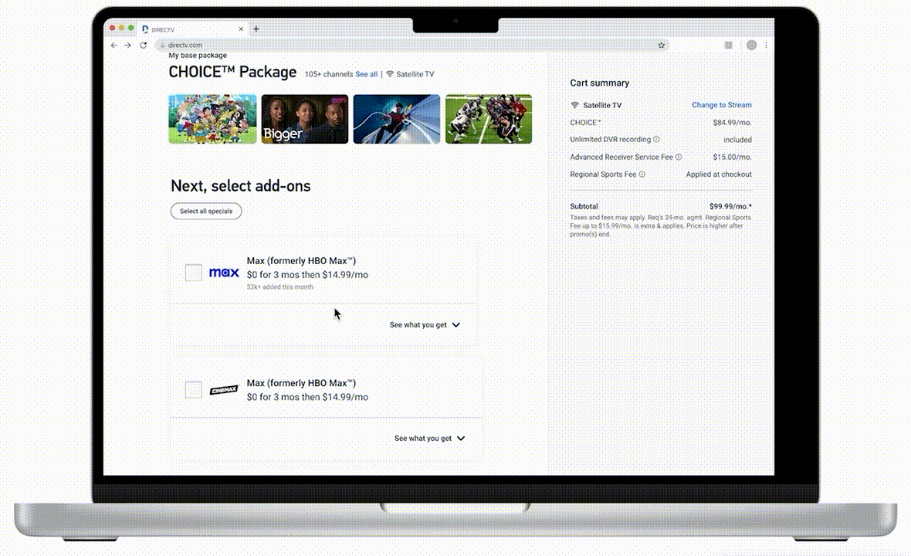Click the max logo icon
Viewport: 911px width, 556px height.
coord(224,273)
